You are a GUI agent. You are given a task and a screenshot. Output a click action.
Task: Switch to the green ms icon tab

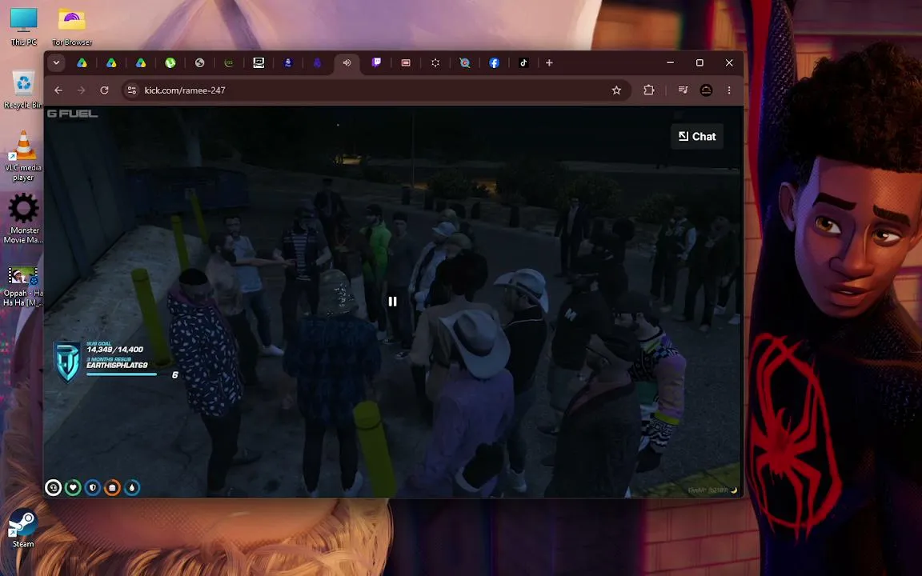pyautogui.click(x=229, y=62)
